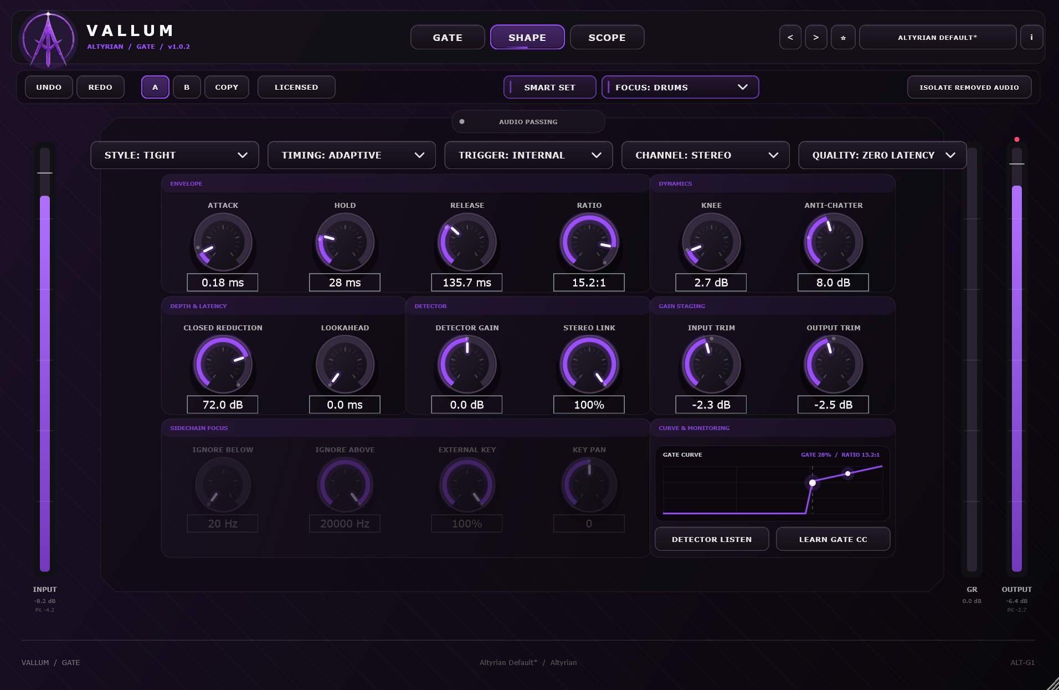This screenshot has width=1059, height=690.
Task: Toggle Learn Gate CC
Action: point(833,539)
